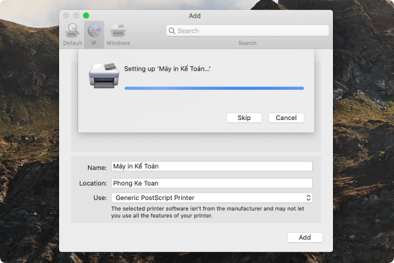Switch to the IP printer tab
This screenshot has width=394, height=263.
(94, 35)
